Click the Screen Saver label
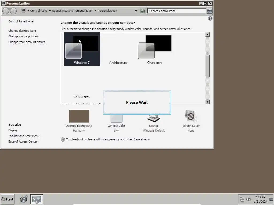The image size is (274, 205). pyautogui.click(x=191, y=126)
